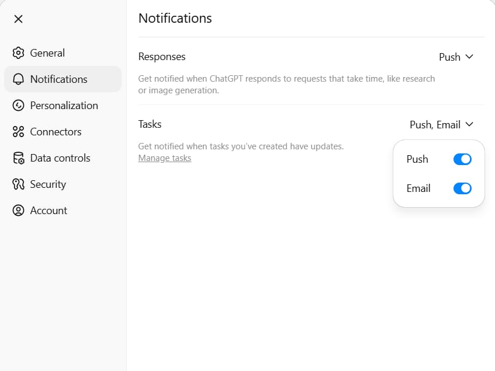Open the Responses Push dropdown

(456, 57)
